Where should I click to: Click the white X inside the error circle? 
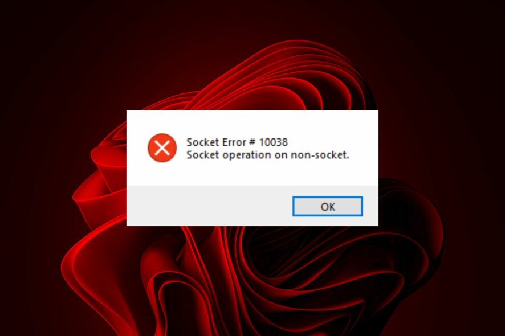pyautogui.click(x=162, y=148)
